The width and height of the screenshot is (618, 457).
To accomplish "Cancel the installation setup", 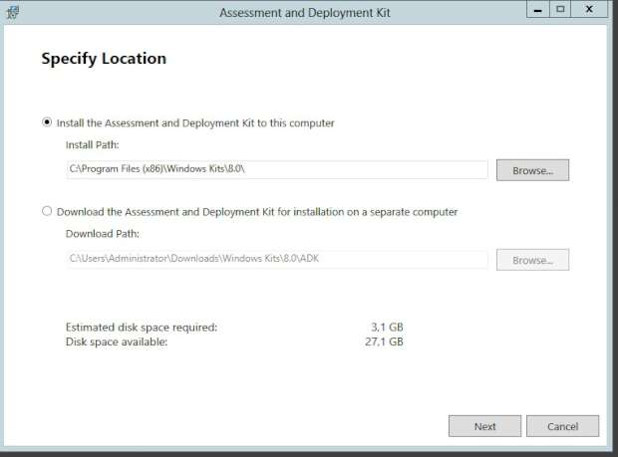I will click(x=563, y=426).
